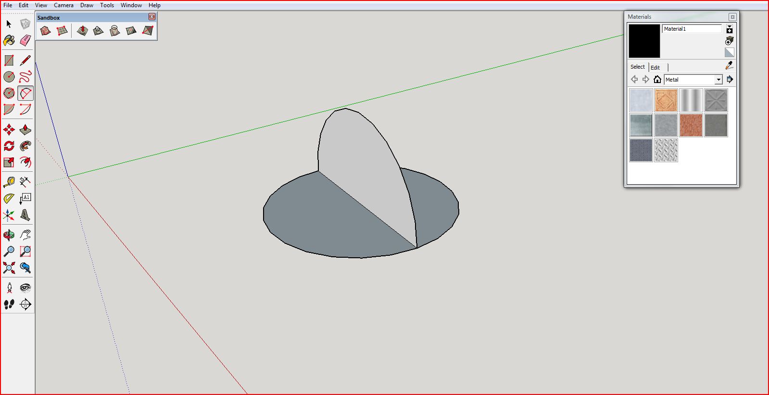Image resolution: width=769 pixels, height=395 pixels.
Task: Click the highlighted Arc tool
Action: 25,93
